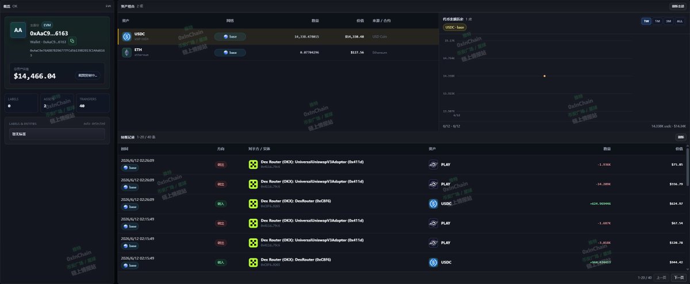Toggle the USDC · base chart filter chip

(x=455, y=27)
